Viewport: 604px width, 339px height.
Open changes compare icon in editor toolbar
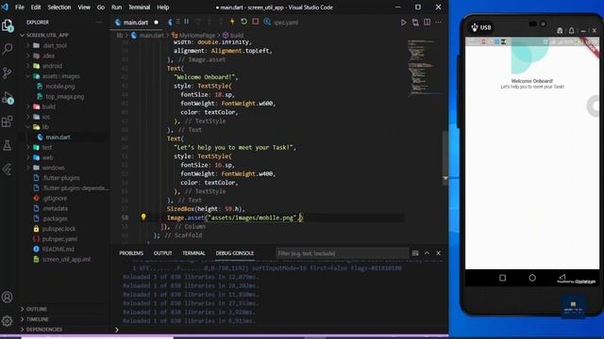415,23
